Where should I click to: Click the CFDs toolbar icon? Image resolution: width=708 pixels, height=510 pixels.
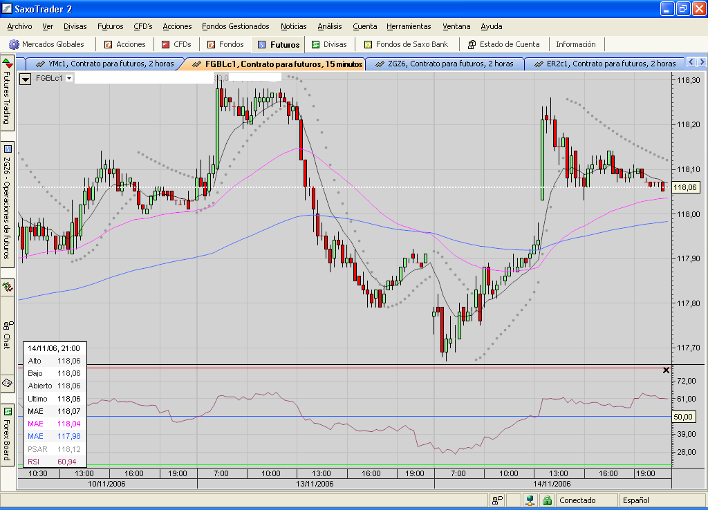coord(166,44)
